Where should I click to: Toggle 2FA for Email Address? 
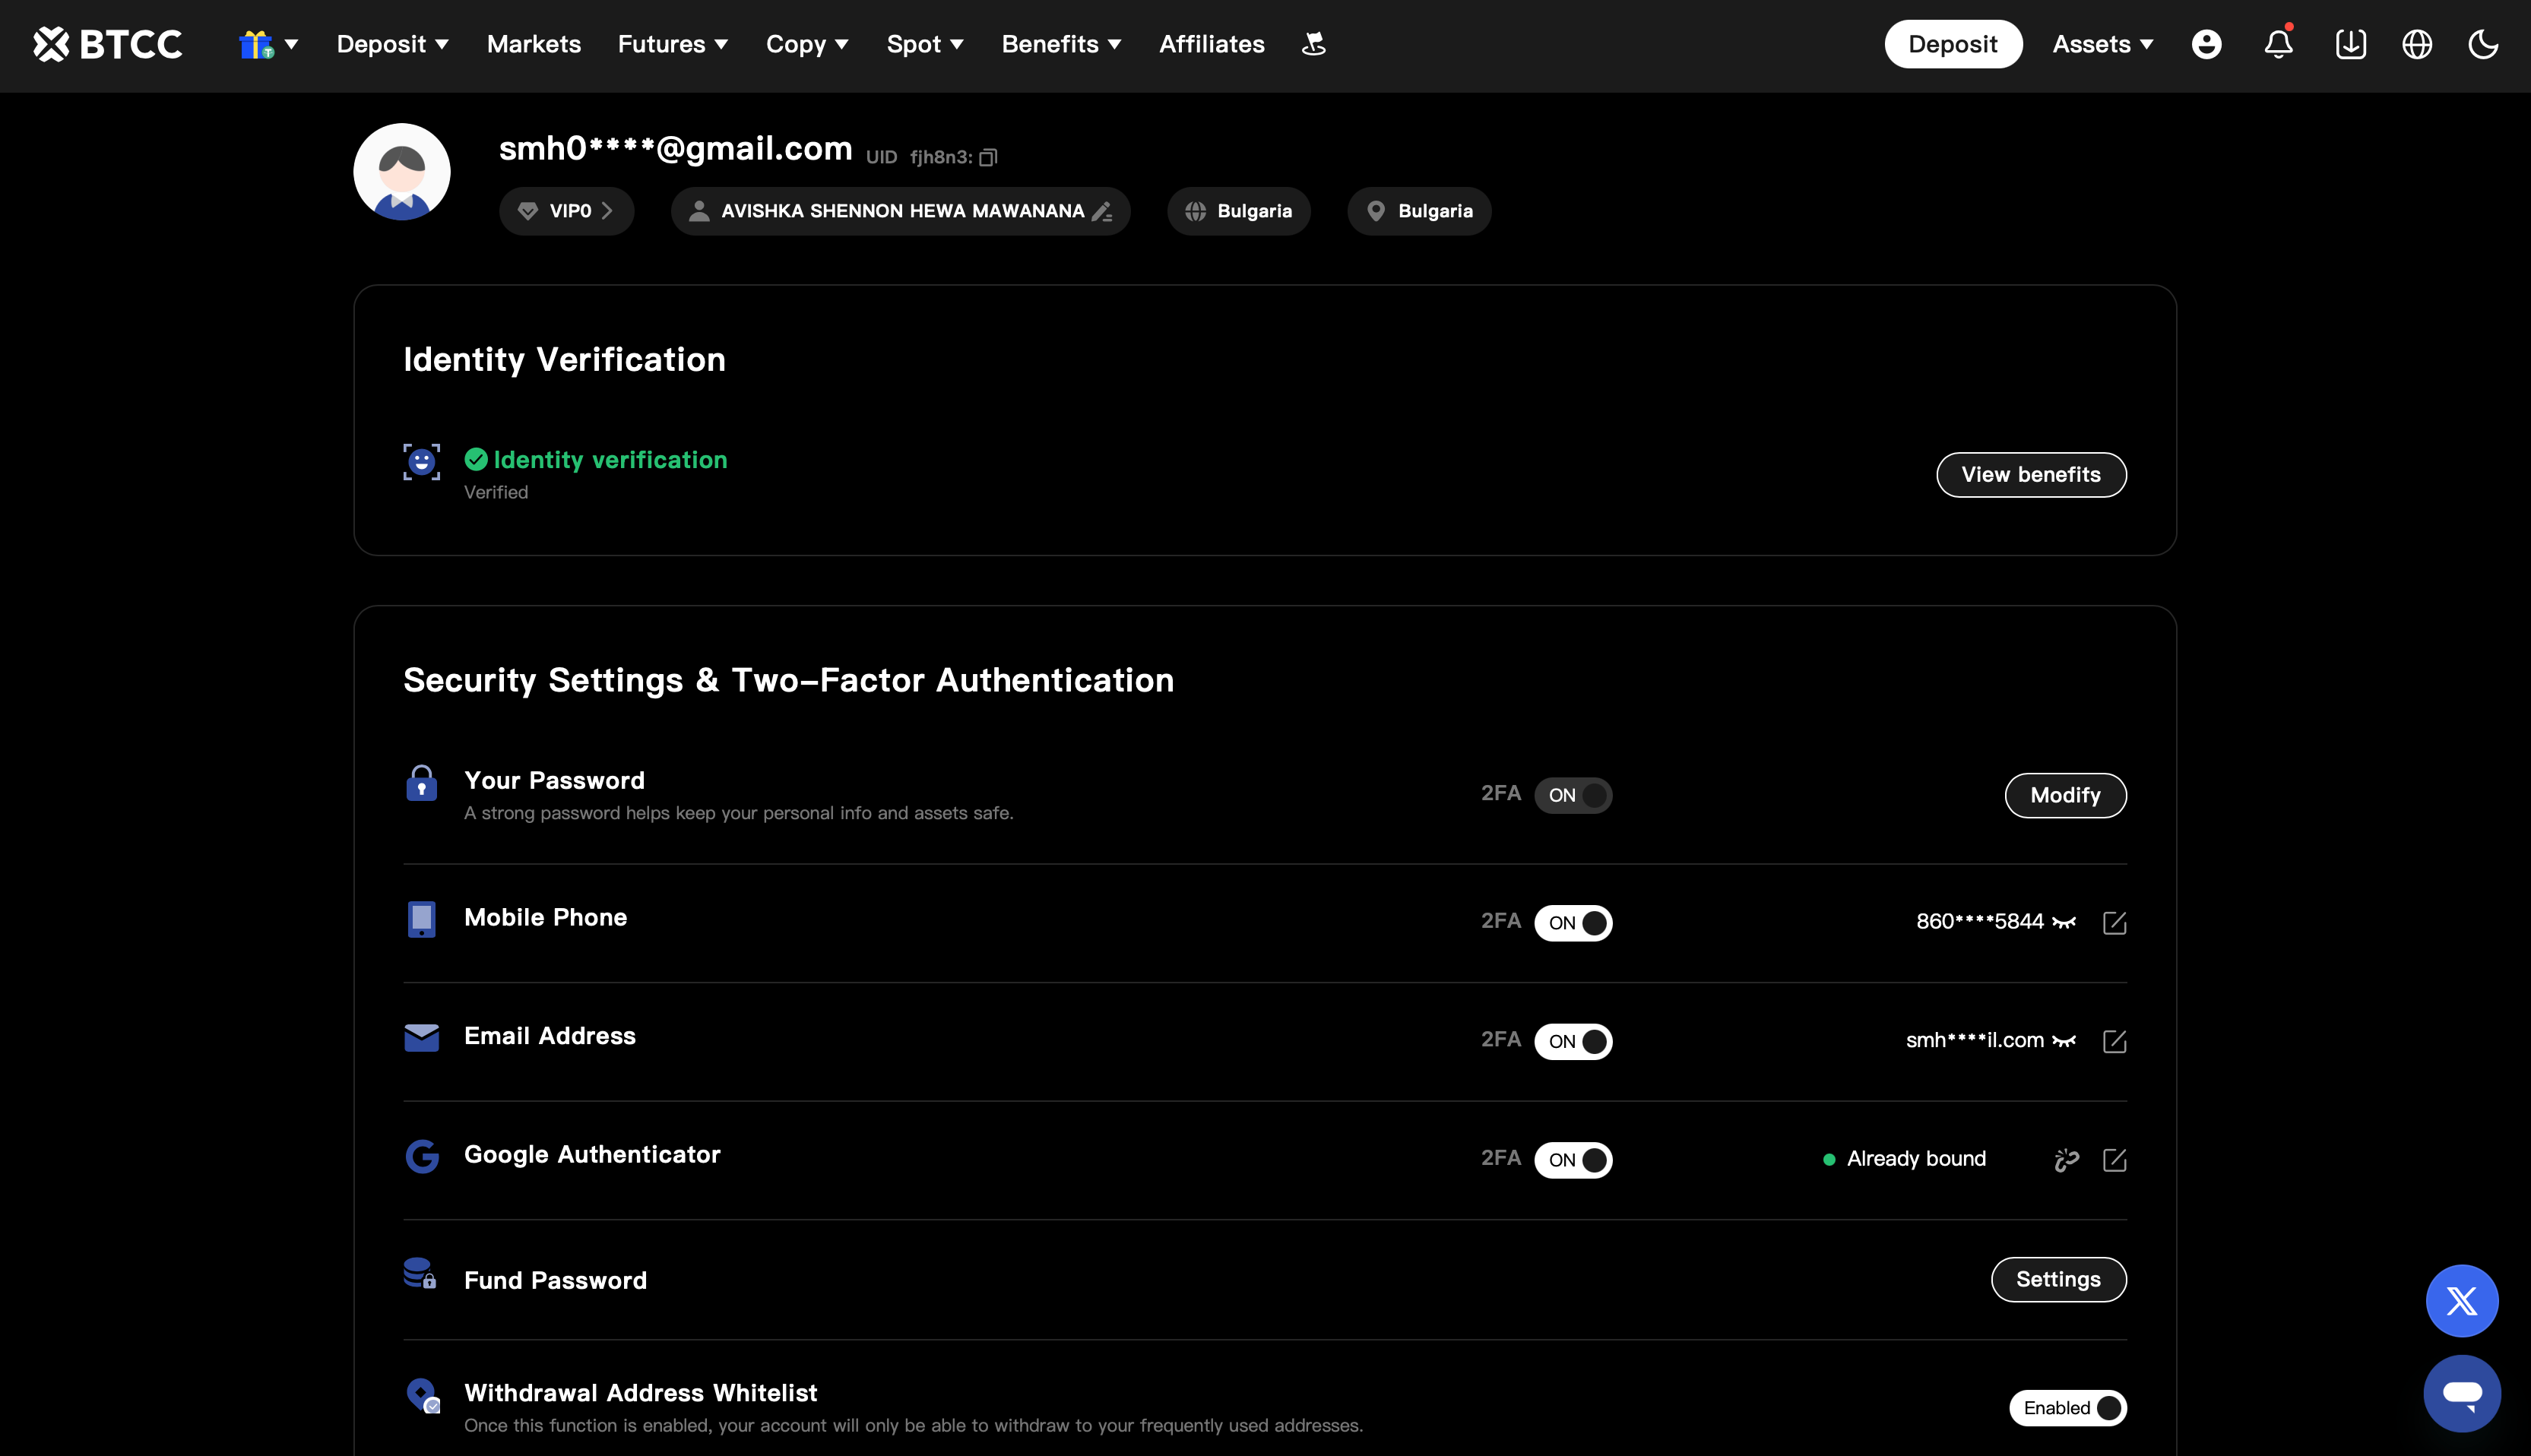coord(1573,1041)
